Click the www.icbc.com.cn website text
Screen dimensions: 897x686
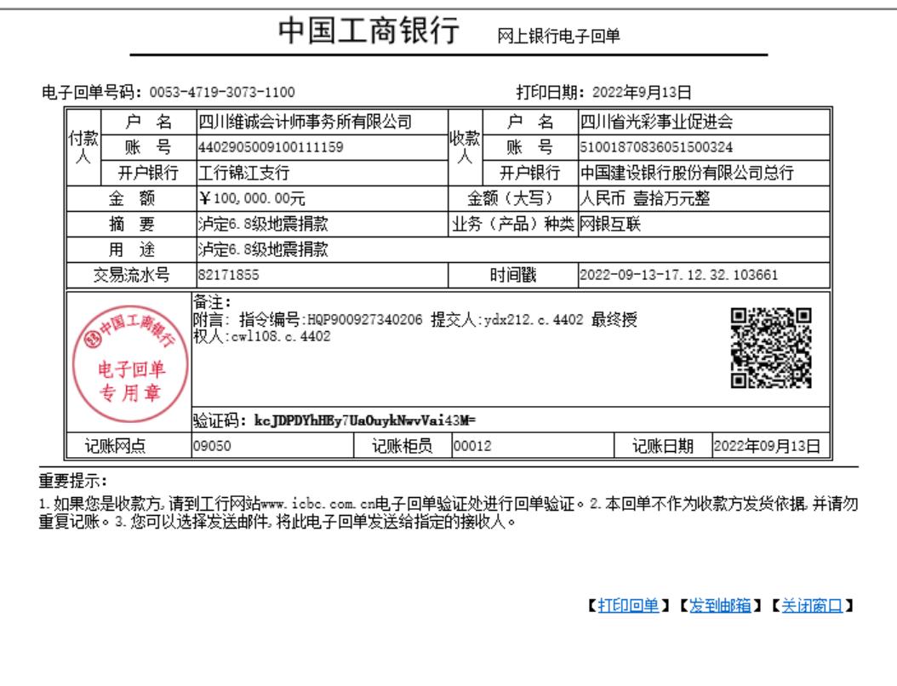[x=317, y=504]
